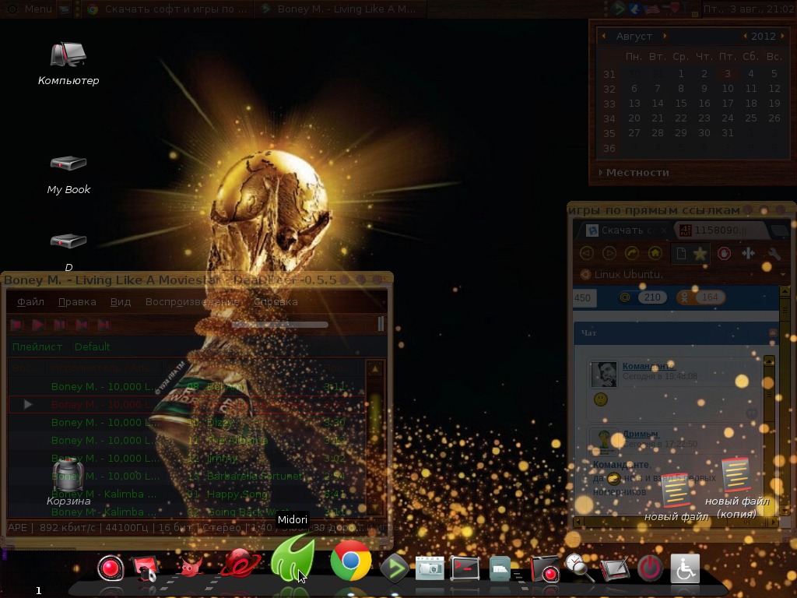The height and width of the screenshot is (598, 797).
Task: Open the screen recorder icon in dock
Action: pyautogui.click(x=544, y=569)
